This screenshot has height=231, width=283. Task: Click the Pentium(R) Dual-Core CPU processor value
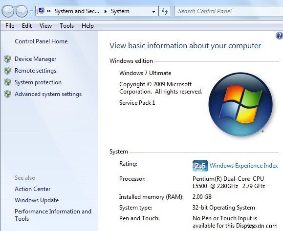pos(228,182)
